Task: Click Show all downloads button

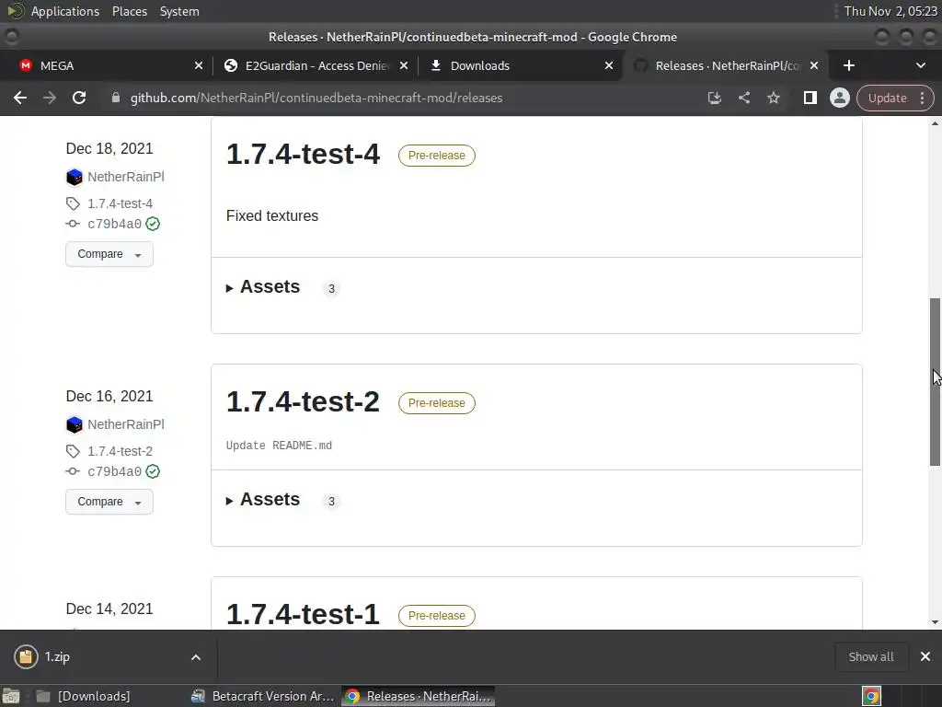Action: pos(871,656)
